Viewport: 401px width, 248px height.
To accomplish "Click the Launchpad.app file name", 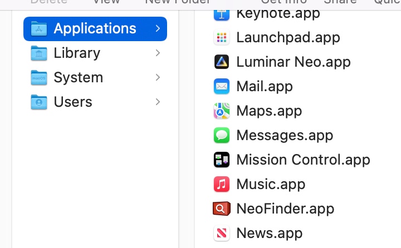I will tap(288, 38).
